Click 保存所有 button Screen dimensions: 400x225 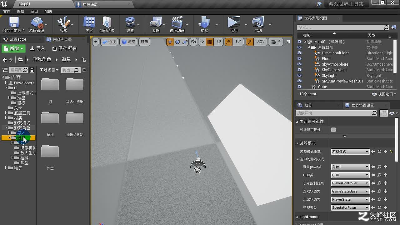(x=64, y=48)
